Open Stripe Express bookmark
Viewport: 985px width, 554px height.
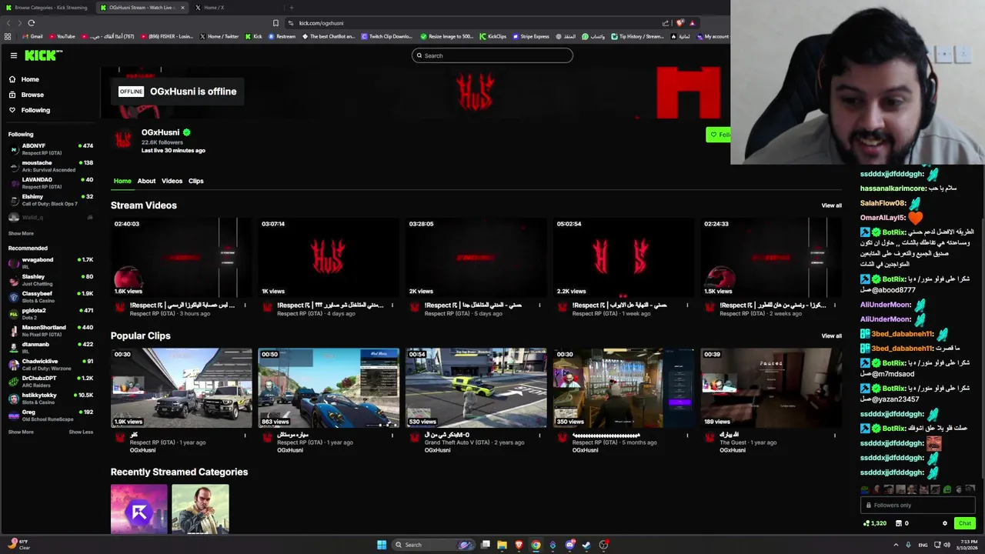530,36
